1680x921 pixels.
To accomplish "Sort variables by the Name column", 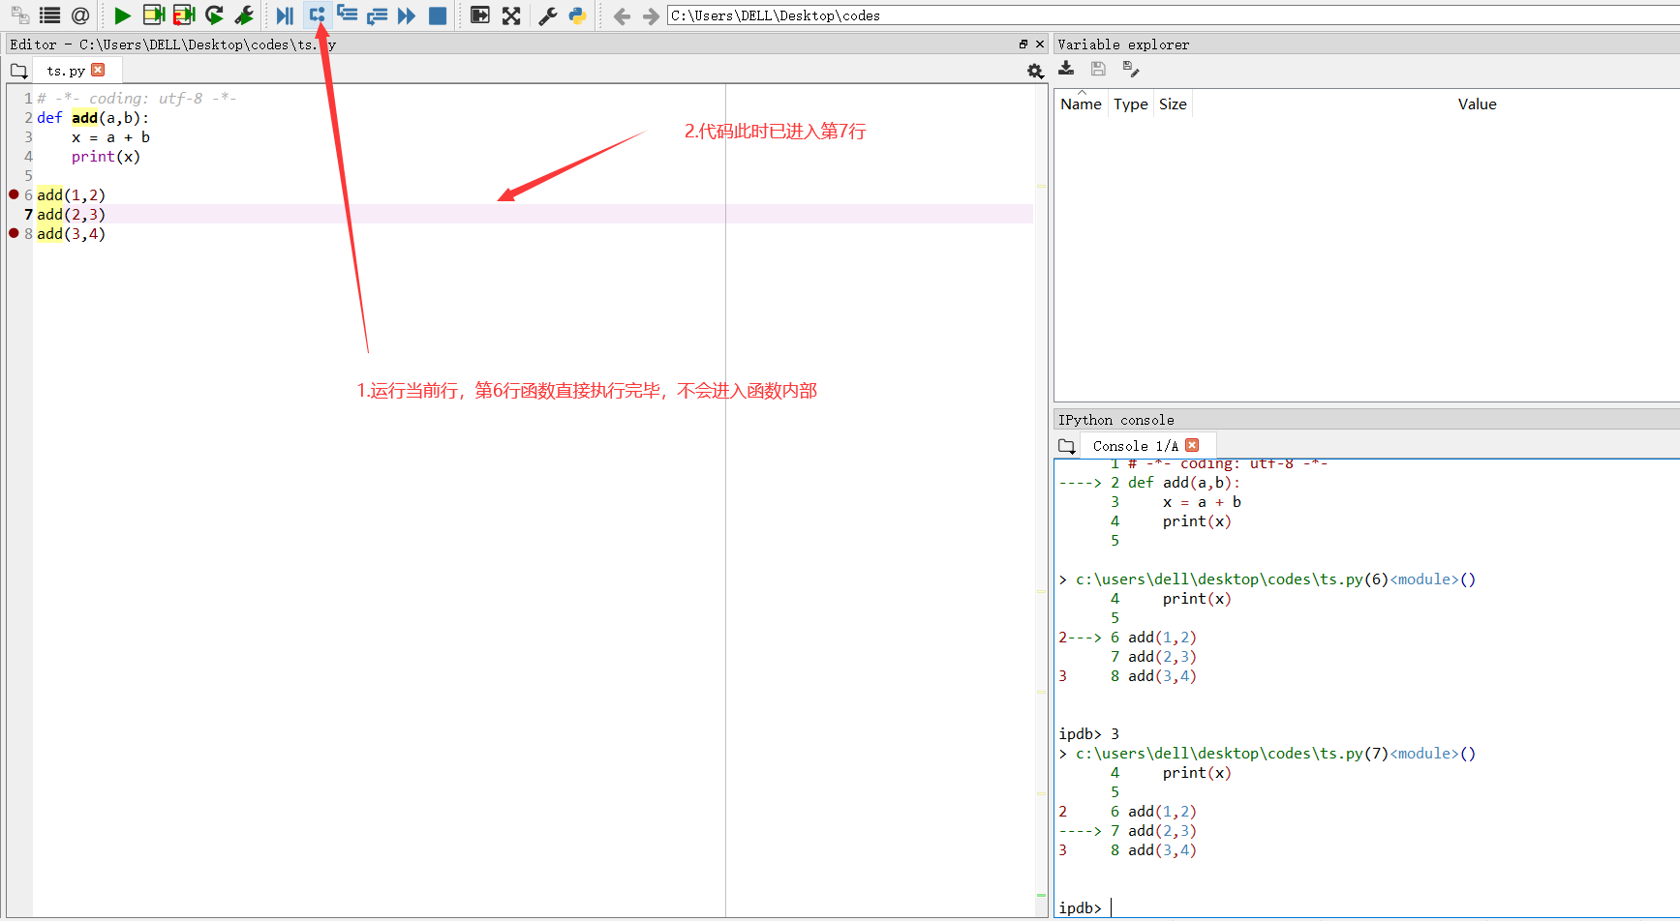I will point(1080,104).
